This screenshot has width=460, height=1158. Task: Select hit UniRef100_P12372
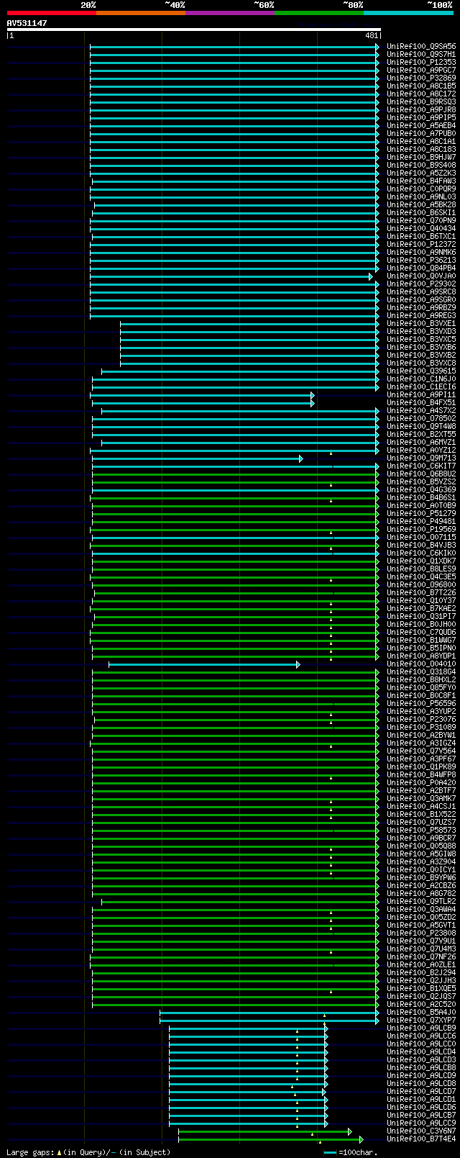coord(421,244)
